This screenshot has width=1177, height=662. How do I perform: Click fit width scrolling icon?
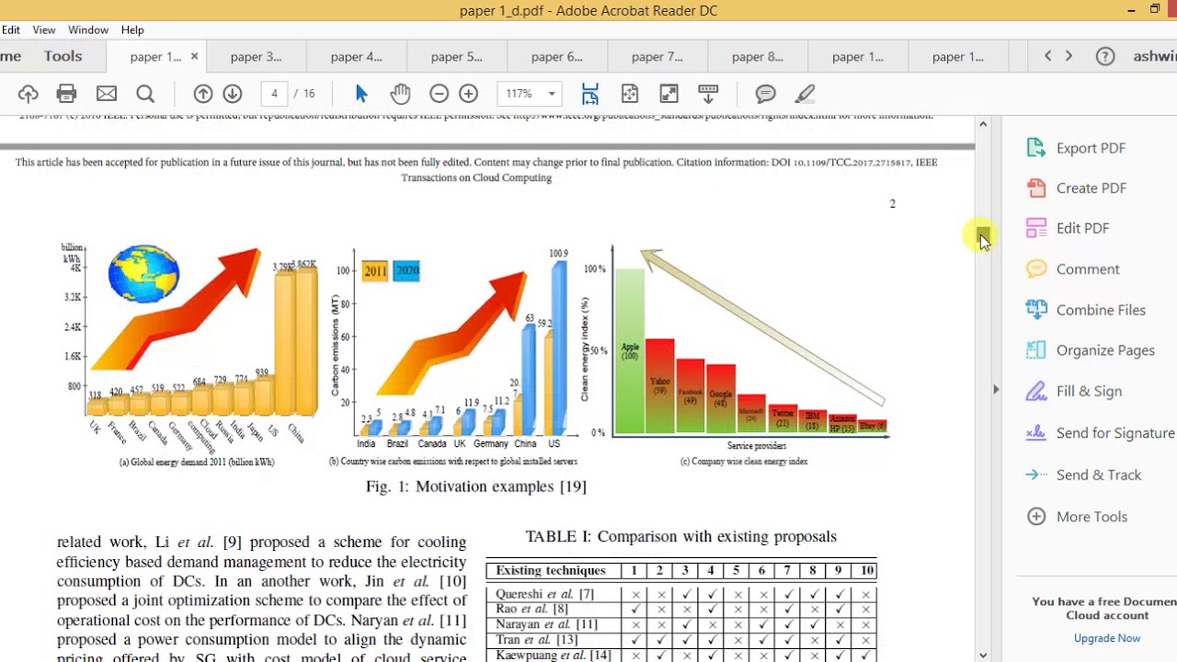tap(590, 94)
